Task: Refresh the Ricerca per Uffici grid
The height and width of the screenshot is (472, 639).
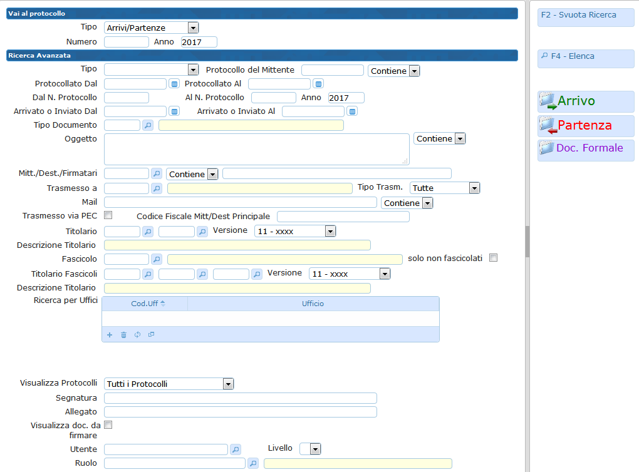Action: [137, 335]
